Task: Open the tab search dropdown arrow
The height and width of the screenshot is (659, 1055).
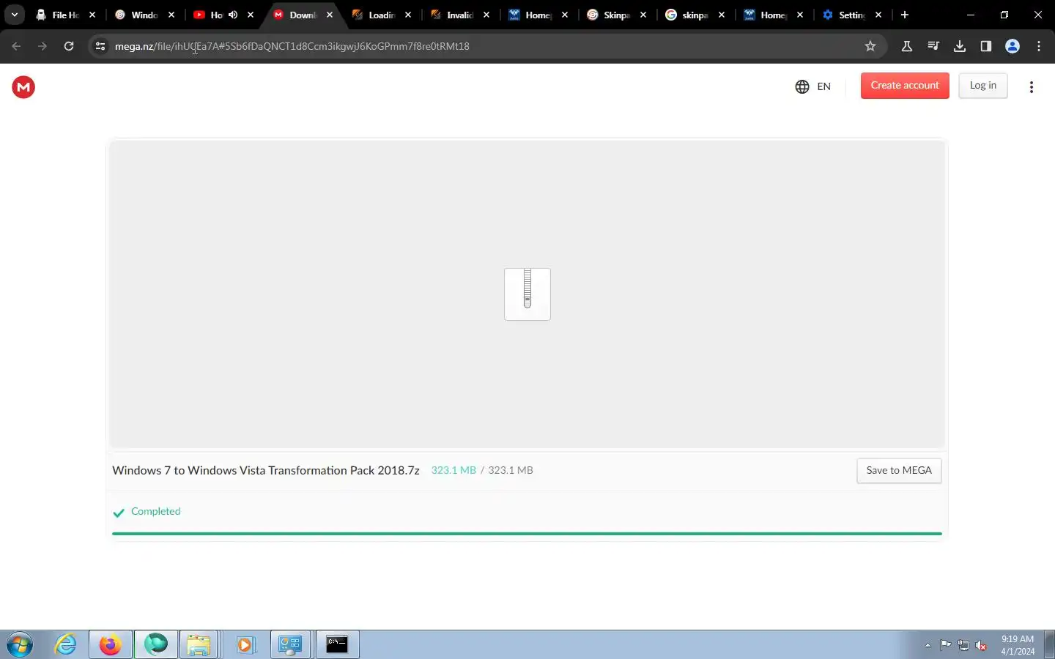Action: pyautogui.click(x=14, y=15)
